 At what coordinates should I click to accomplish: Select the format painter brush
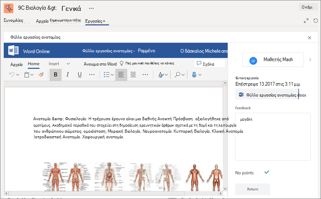[x=41, y=75]
